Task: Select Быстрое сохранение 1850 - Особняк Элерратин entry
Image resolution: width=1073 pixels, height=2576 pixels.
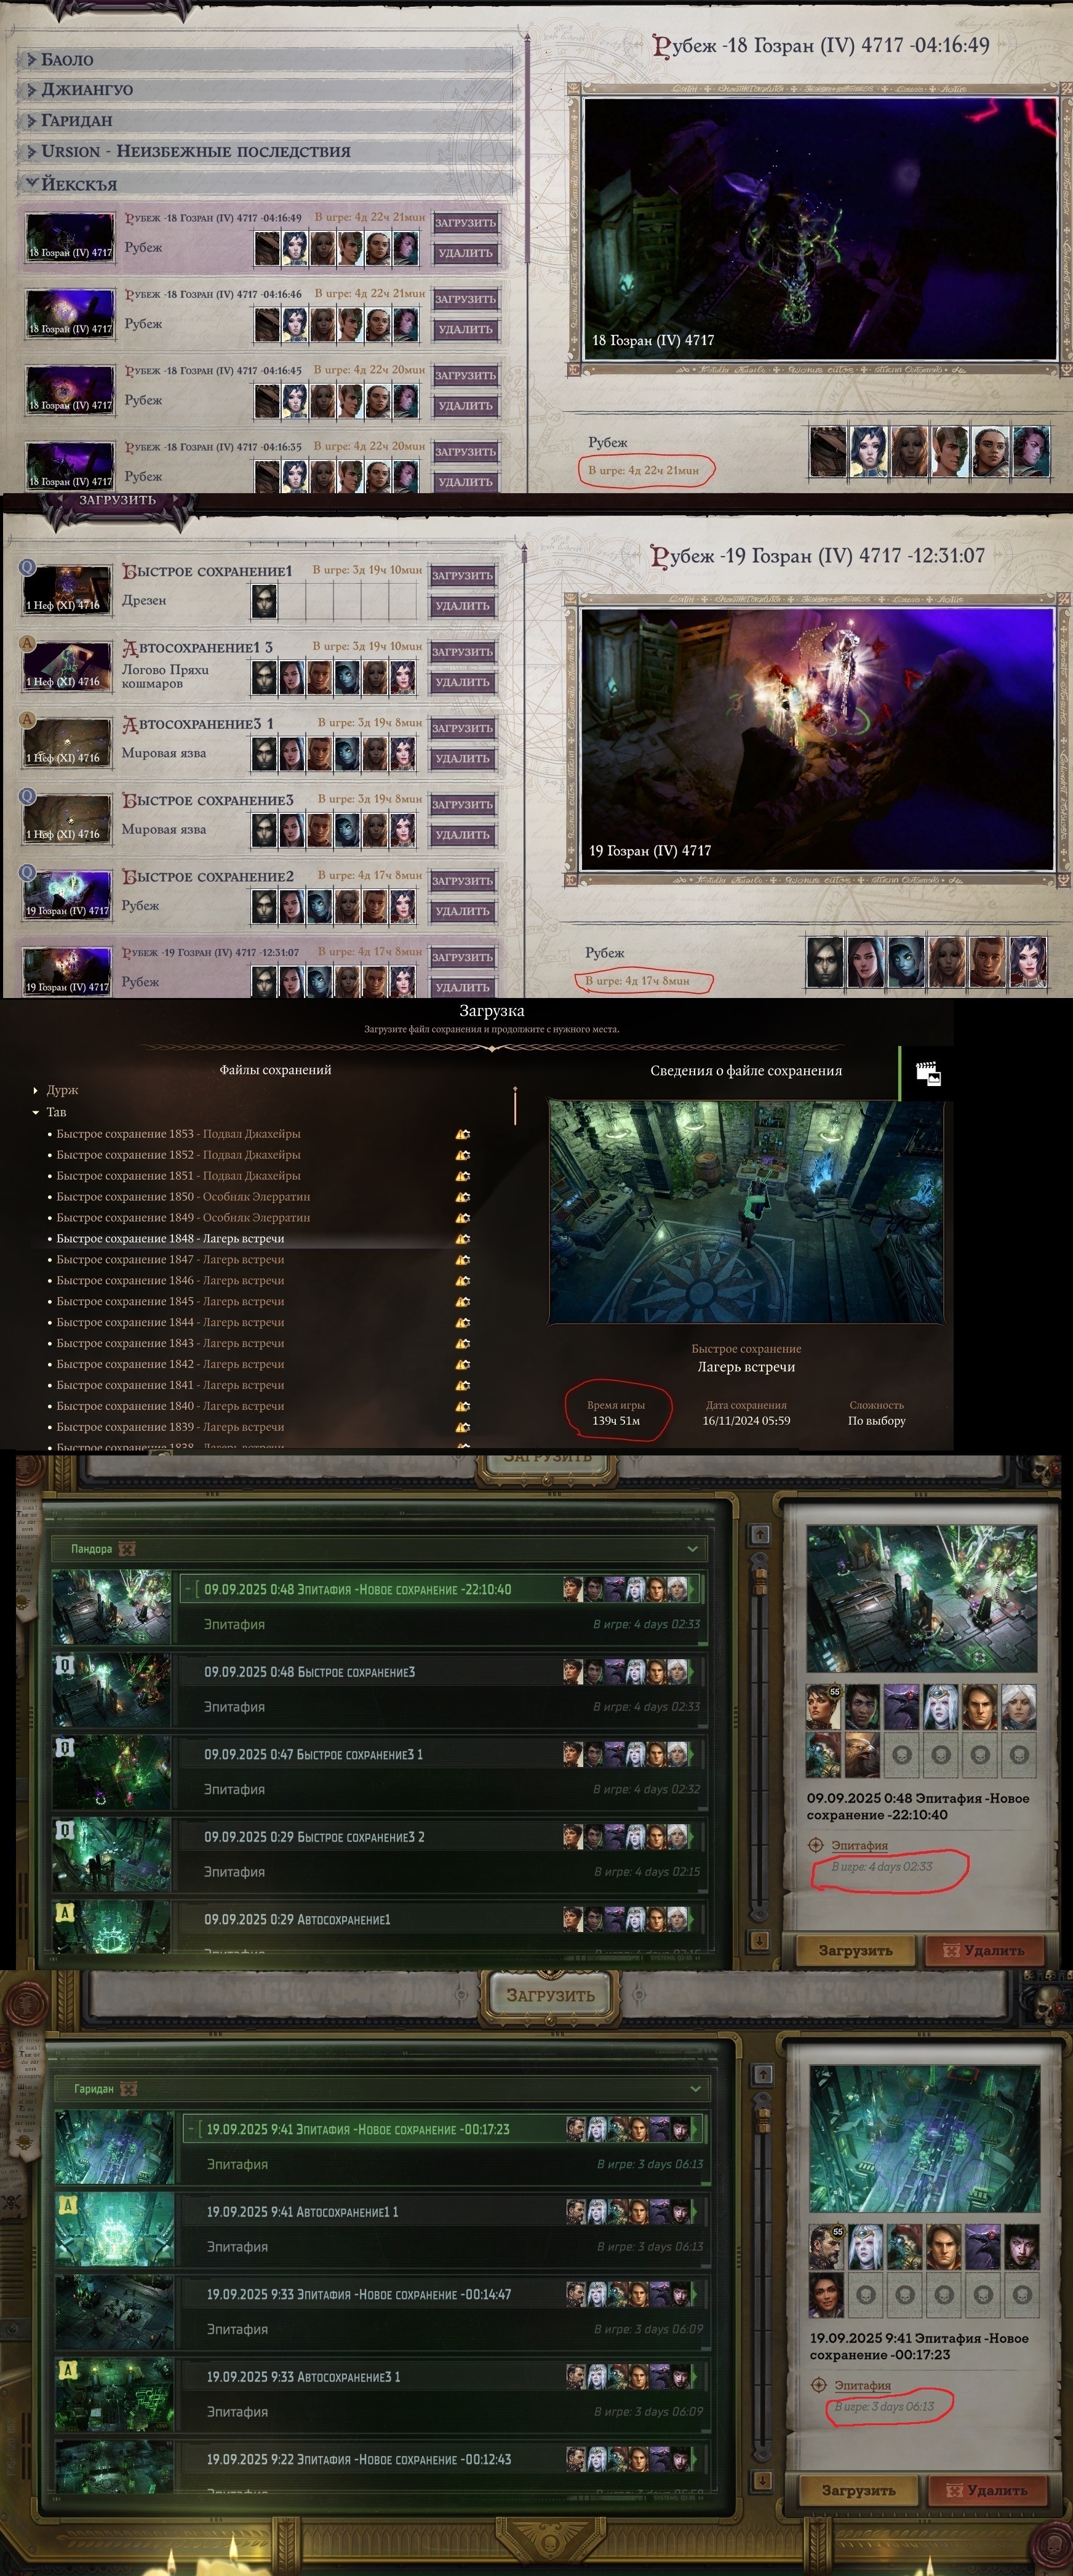Action: [x=183, y=1196]
